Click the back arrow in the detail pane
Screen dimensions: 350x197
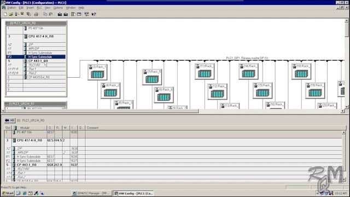[7, 120]
